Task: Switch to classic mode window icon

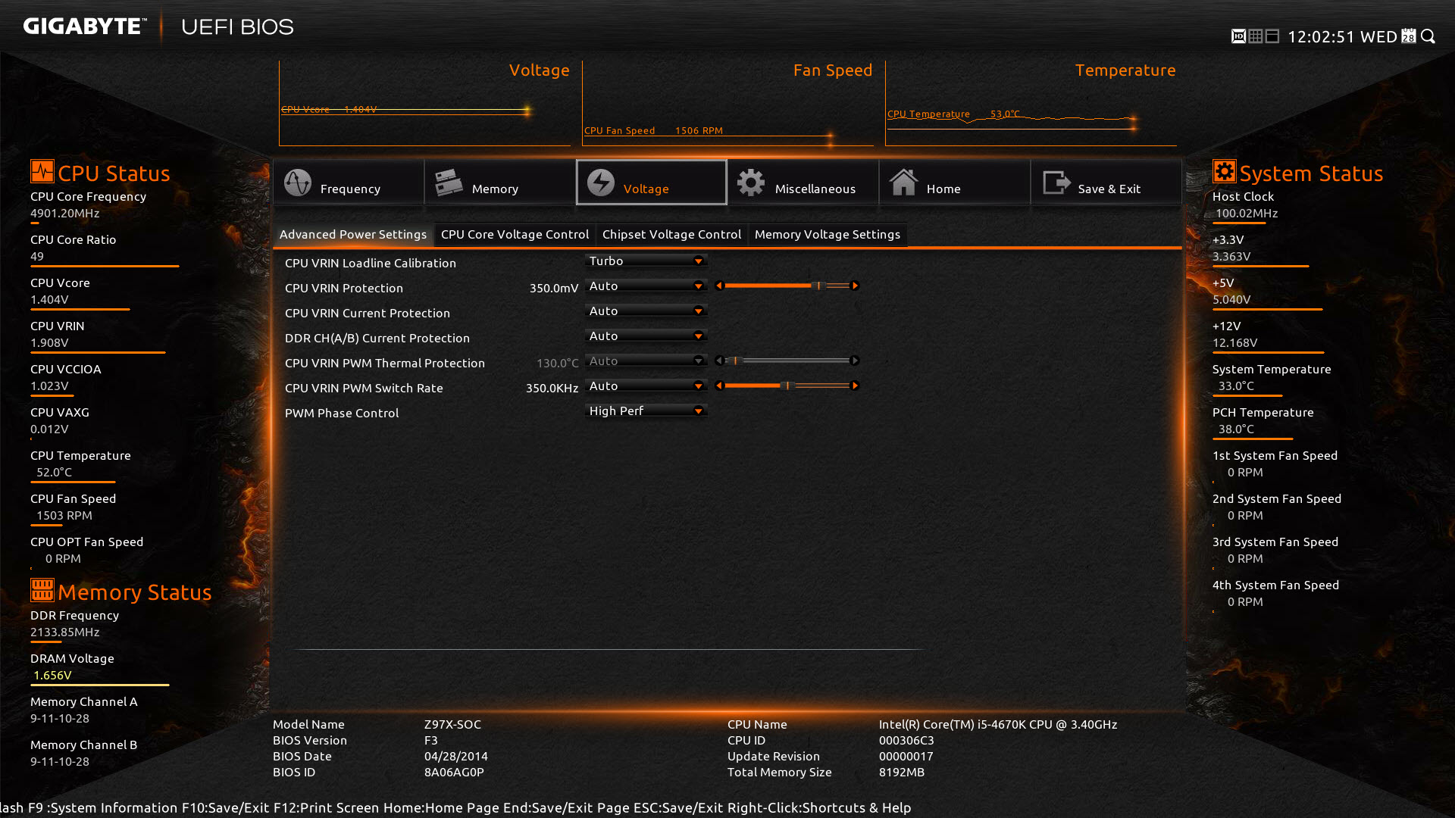Action: pyautogui.click(x=1272, y=36)
